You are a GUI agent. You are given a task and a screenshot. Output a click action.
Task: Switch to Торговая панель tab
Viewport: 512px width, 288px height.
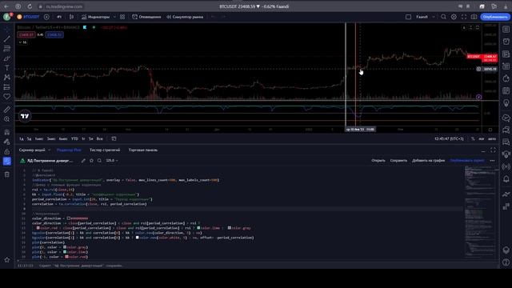[x=142, y=150]
